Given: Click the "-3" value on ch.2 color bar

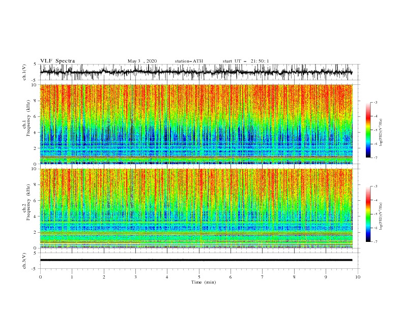Looking at the screenshot, I should (x=376, y=186).
